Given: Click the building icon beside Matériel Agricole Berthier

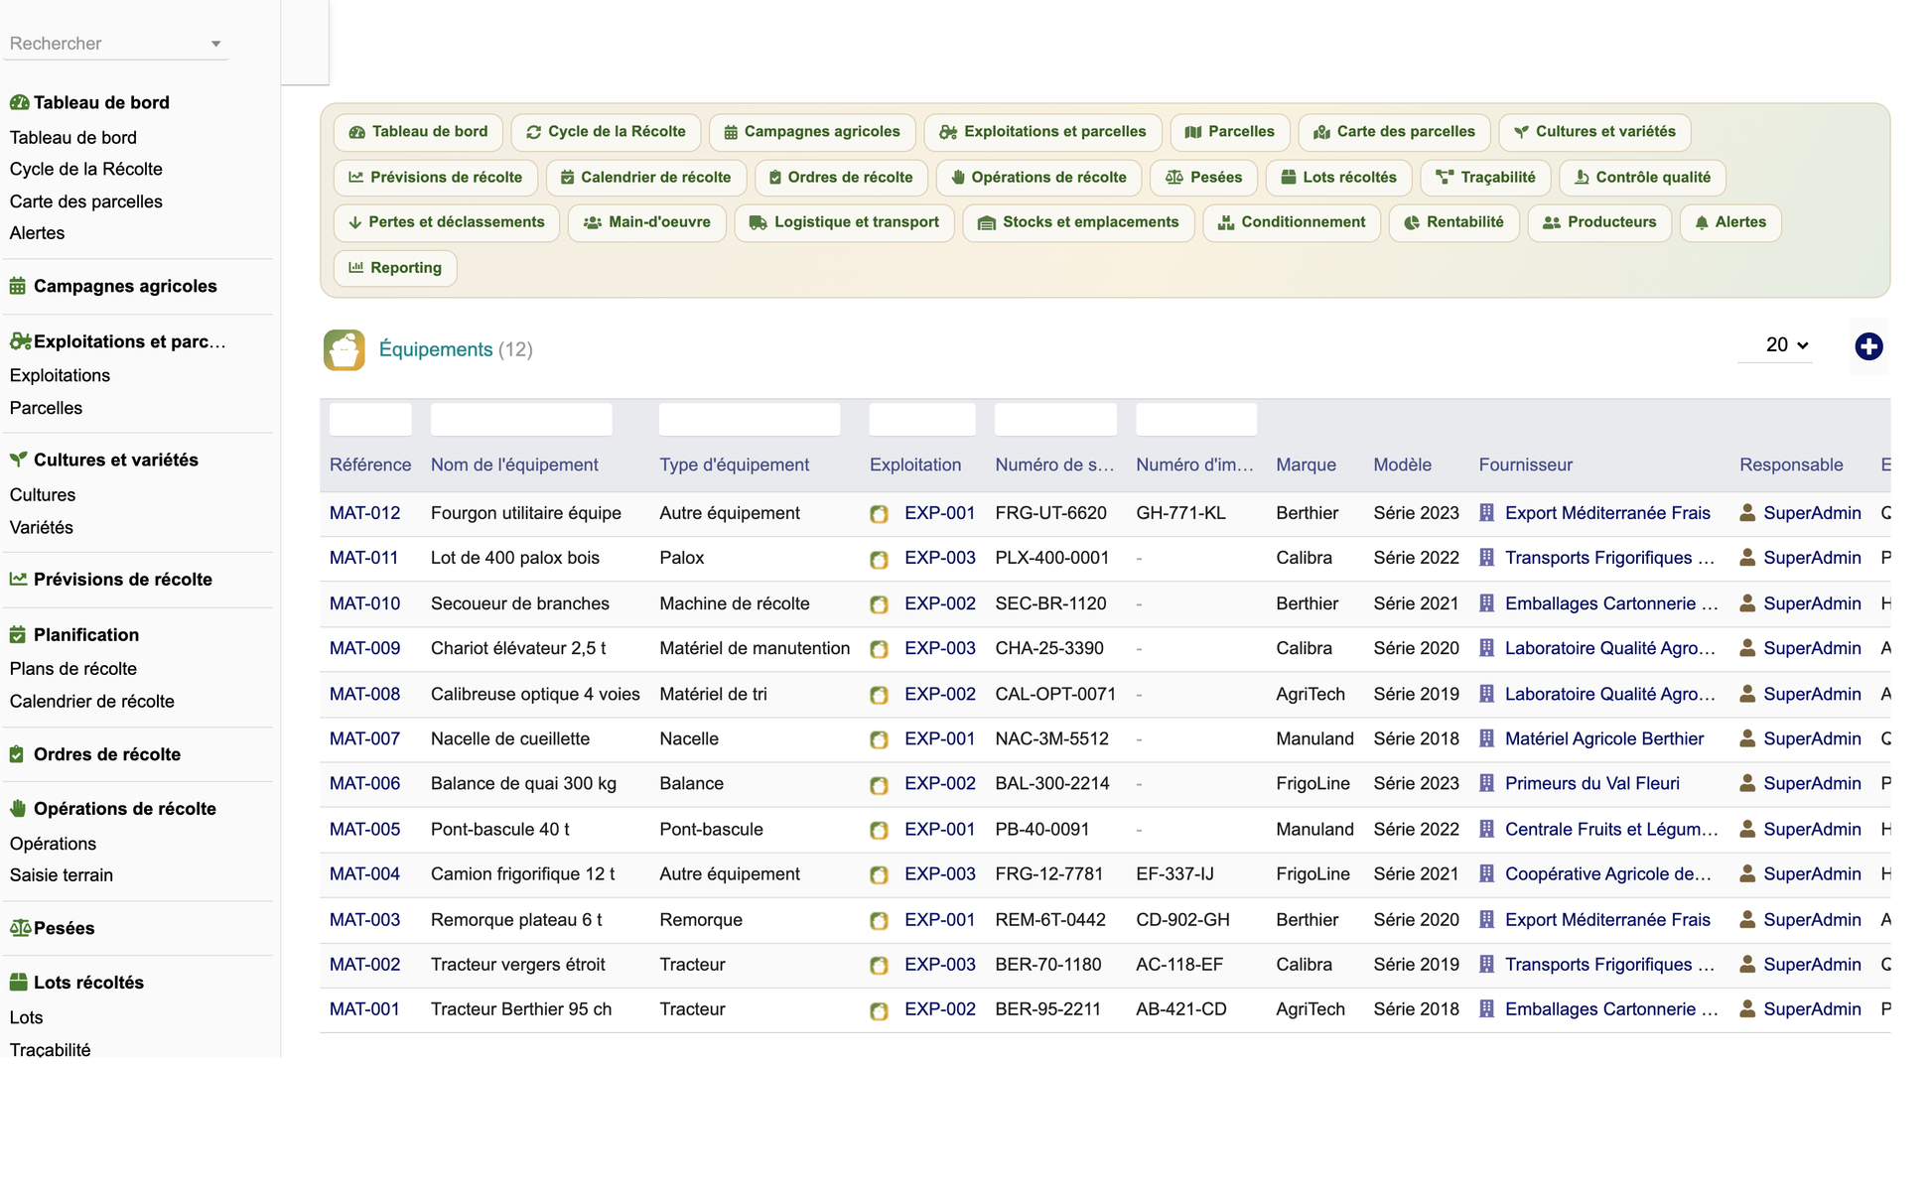Looking at the screenshot, I should [1487, 738].
